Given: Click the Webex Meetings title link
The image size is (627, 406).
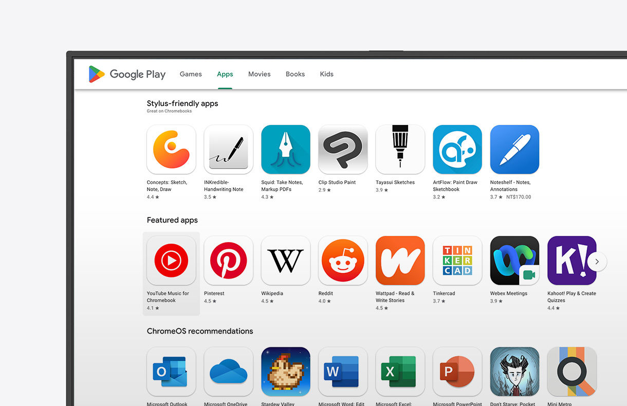Looking at the screenshot, I should 508,293.
